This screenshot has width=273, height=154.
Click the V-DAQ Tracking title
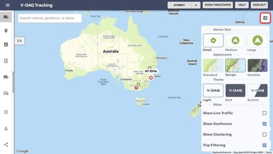[x=36, y=5]
